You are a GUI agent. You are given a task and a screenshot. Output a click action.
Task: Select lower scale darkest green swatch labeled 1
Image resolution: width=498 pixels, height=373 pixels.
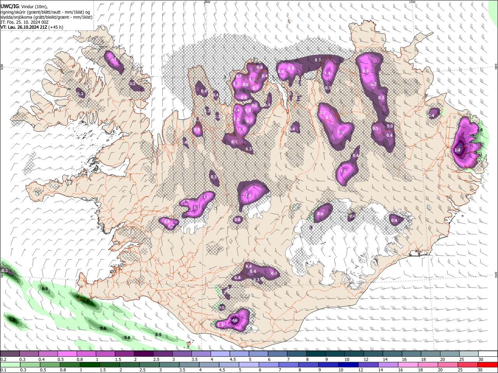coord(89,364)
